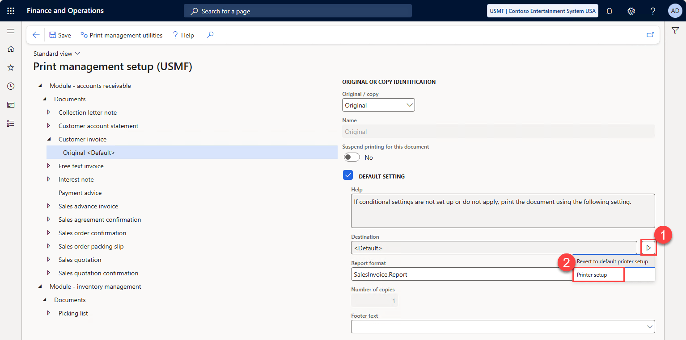Open the app launcher waffle icon
This screenshot has width=686, height=340.
(x=11, y=11)
